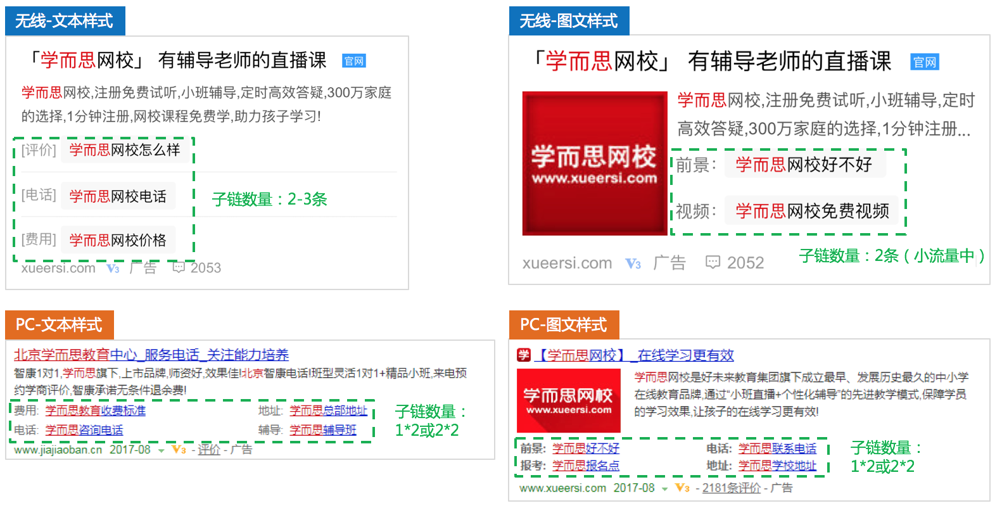Open title 【学而思网校】_在线学习更有效
This screenshot has height=508, width=1002.
click(x=635, y=355)
